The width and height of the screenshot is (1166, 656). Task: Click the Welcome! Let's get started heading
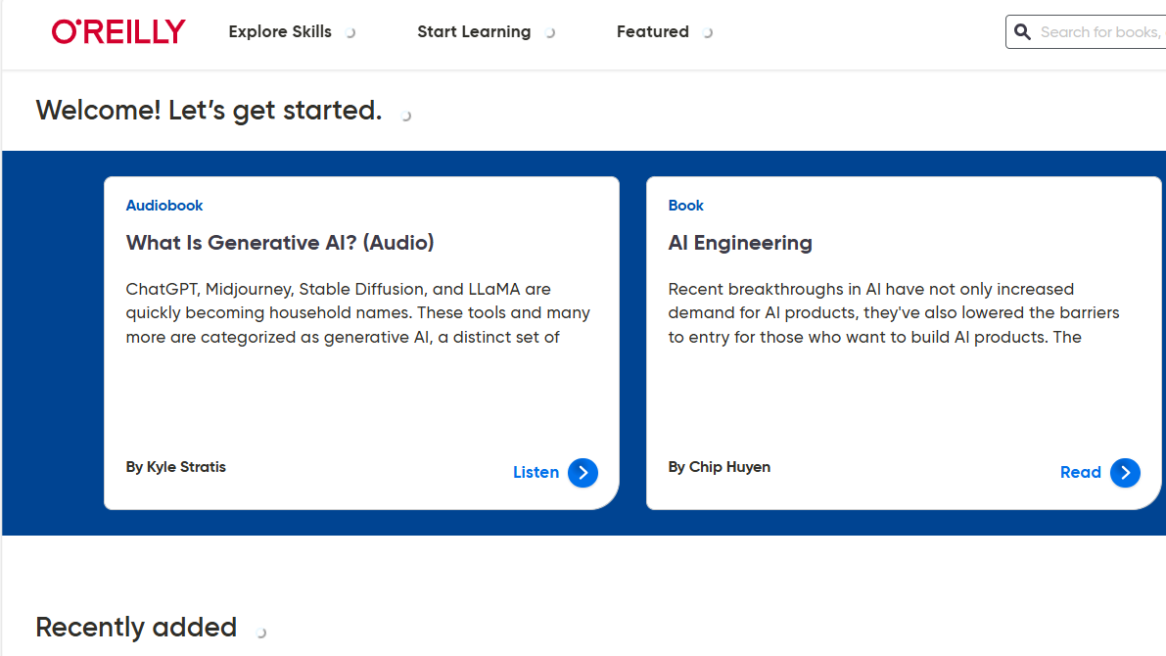(209, 111)
